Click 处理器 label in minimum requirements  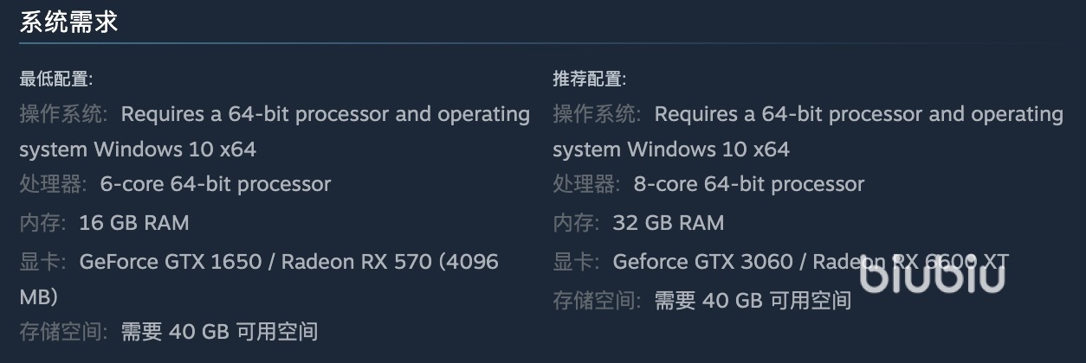pyautogui.click(x=53, y=184)
